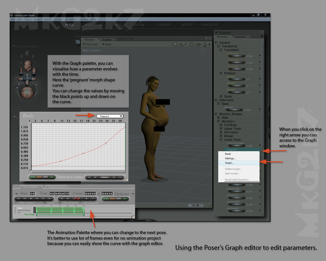Open the Render menu in menu bar
The width and height of the screenshot is (326, 261).
[x=58, y=19]
